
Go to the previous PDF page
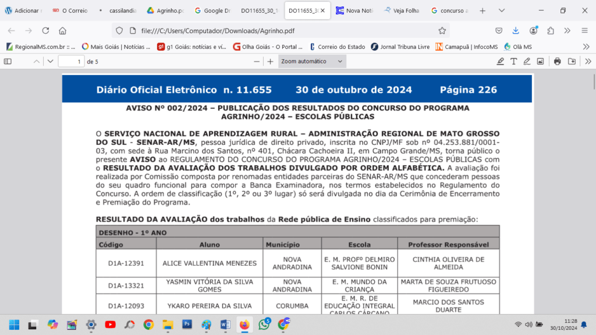(37, 61)
